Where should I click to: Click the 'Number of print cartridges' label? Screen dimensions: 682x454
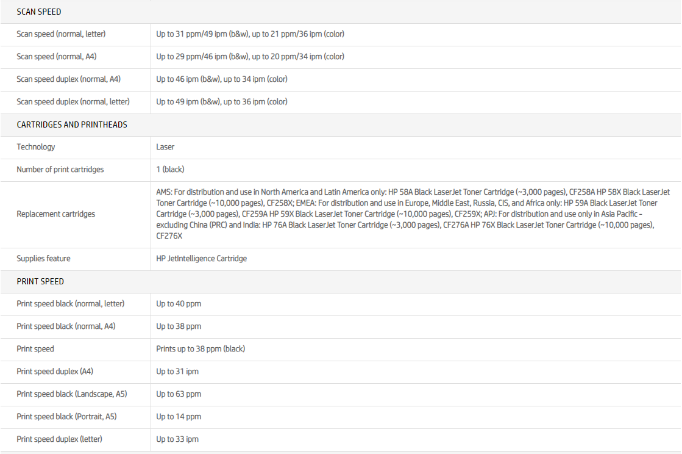(60, 170)
